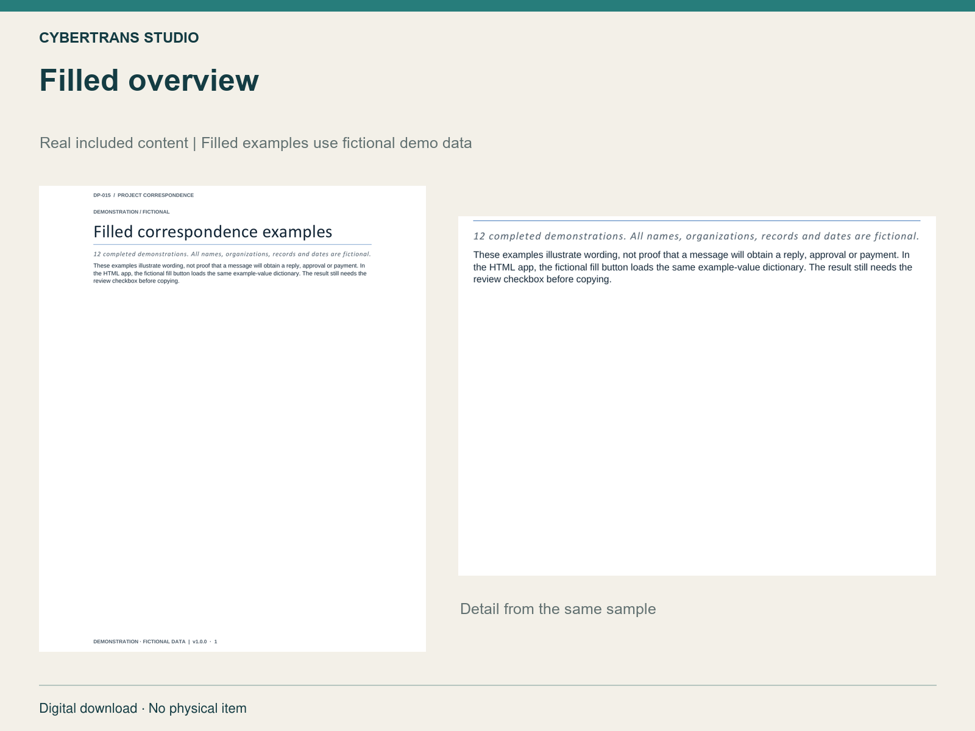Open the enlarged detail preview panel
The width and height of the screenshot is (975, 731).
click(x=697, y=396)
